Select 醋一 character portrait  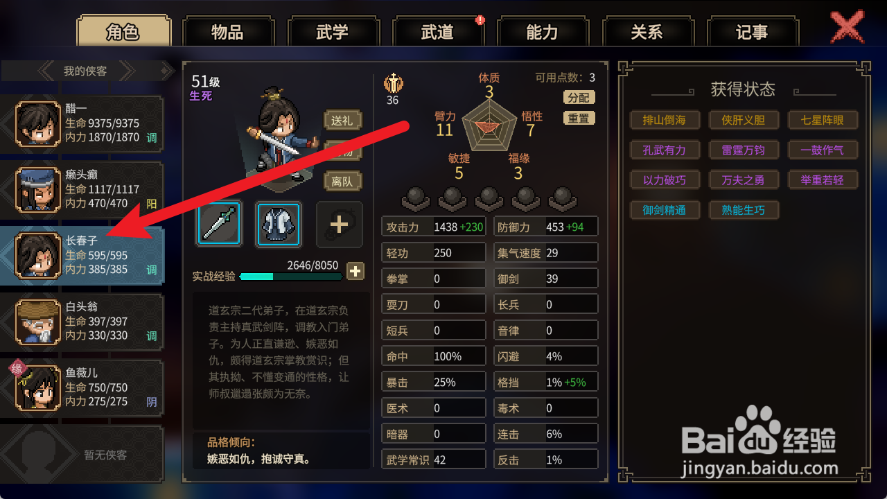coord(38,123)
